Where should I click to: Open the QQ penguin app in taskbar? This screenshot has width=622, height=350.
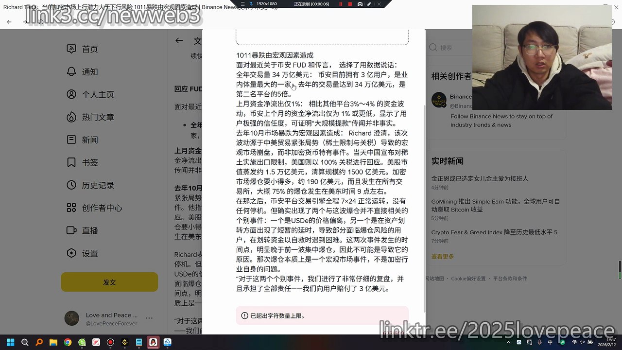click(153, 343)
